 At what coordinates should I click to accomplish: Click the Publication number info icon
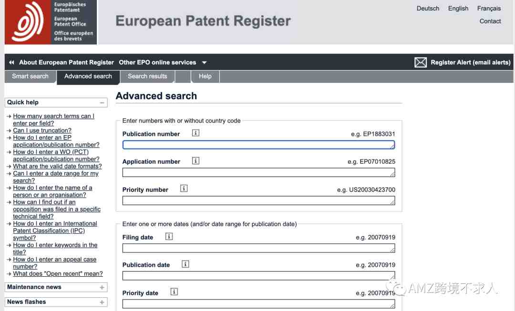[196, 133]
